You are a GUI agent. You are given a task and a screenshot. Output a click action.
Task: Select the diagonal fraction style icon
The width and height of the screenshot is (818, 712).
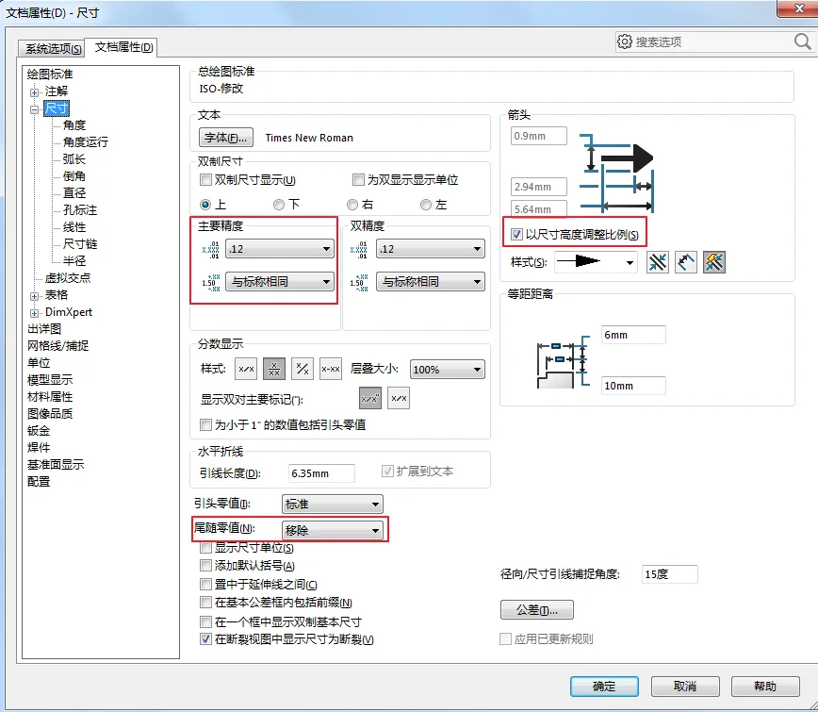coord(303,369)
